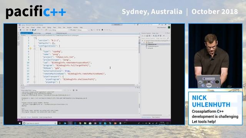This screenshot has height=138, width=246.
Task: Switch to the CMakeSettings.json editor tab
Action: 61,33
